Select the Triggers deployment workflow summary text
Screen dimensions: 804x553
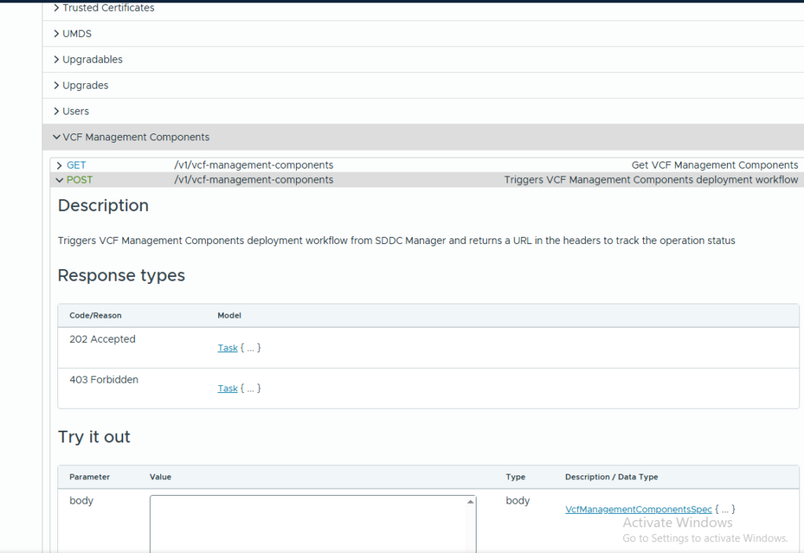pyautogui.click(x=651, y=180)
